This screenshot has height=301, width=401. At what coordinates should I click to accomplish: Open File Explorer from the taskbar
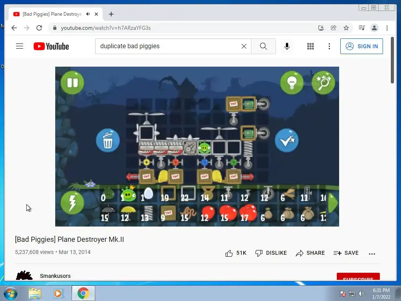(x=35, y=293)
